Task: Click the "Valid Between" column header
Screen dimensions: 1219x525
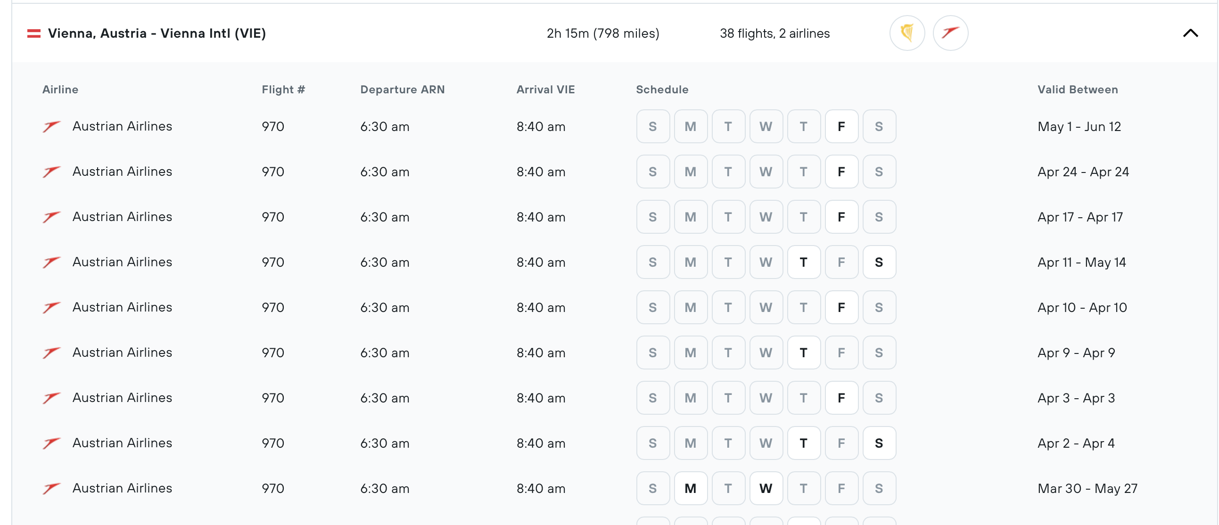Action: point(1078,89)
